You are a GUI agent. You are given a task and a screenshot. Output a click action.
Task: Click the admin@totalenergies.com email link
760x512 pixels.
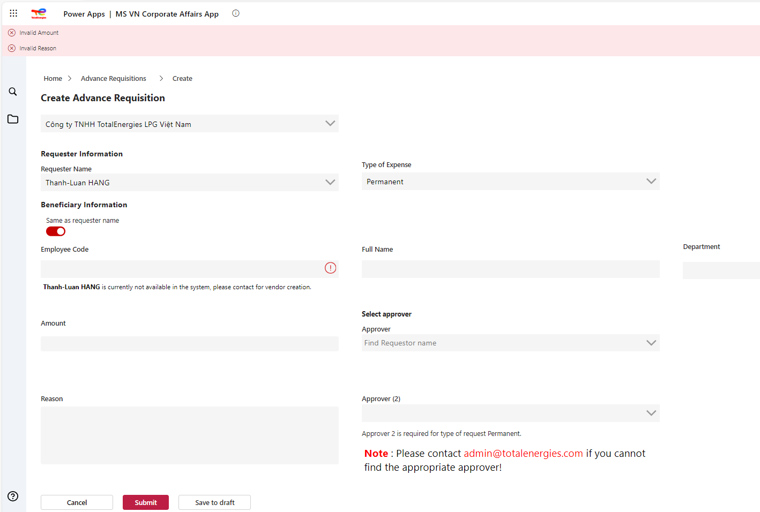pyautogui.click(x=523, y=453)
